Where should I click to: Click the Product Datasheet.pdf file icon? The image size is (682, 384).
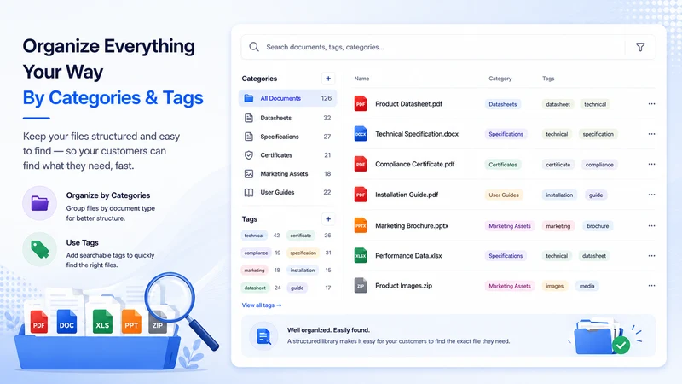pyautogui.click(x=361, y=103)
